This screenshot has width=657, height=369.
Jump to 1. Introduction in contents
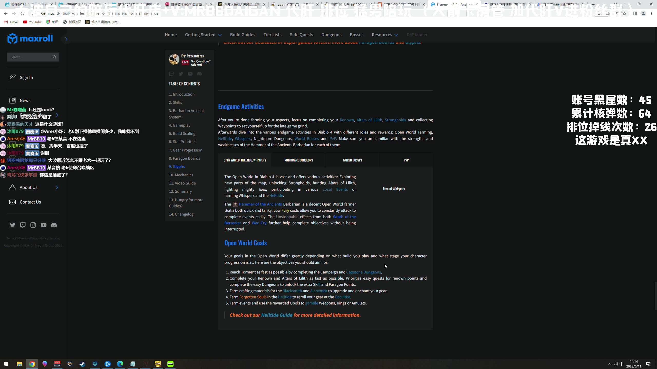coord(182,94)
